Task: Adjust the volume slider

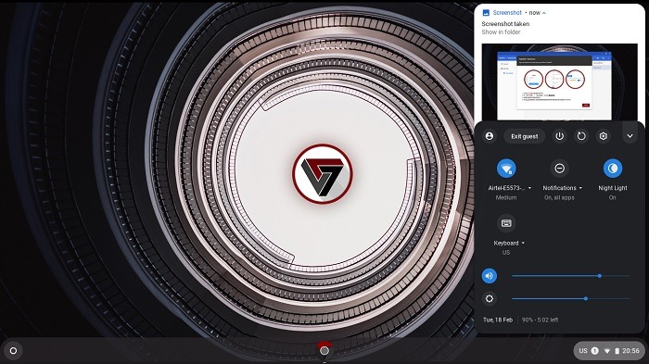Action: tap(571, 276)
